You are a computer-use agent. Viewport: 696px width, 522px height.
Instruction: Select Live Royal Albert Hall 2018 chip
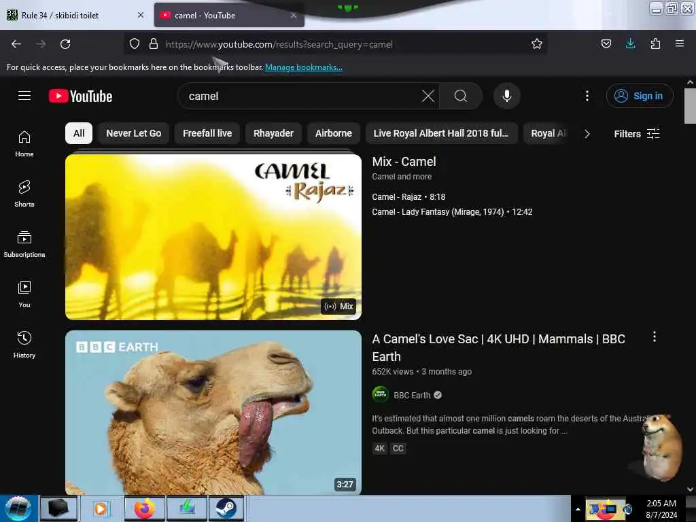pyautogui.click(x=441, y=133)
